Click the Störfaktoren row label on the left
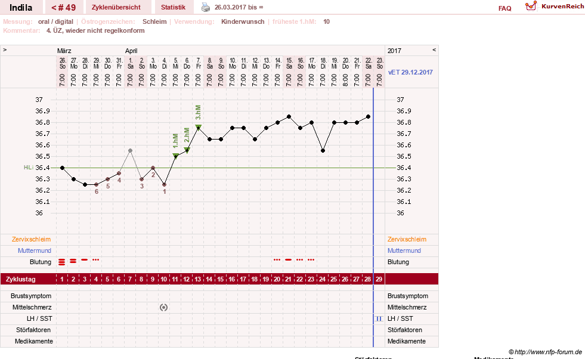The width and height of the screenshot is (585, 359). pyautogui.click(x=33, y=330)
